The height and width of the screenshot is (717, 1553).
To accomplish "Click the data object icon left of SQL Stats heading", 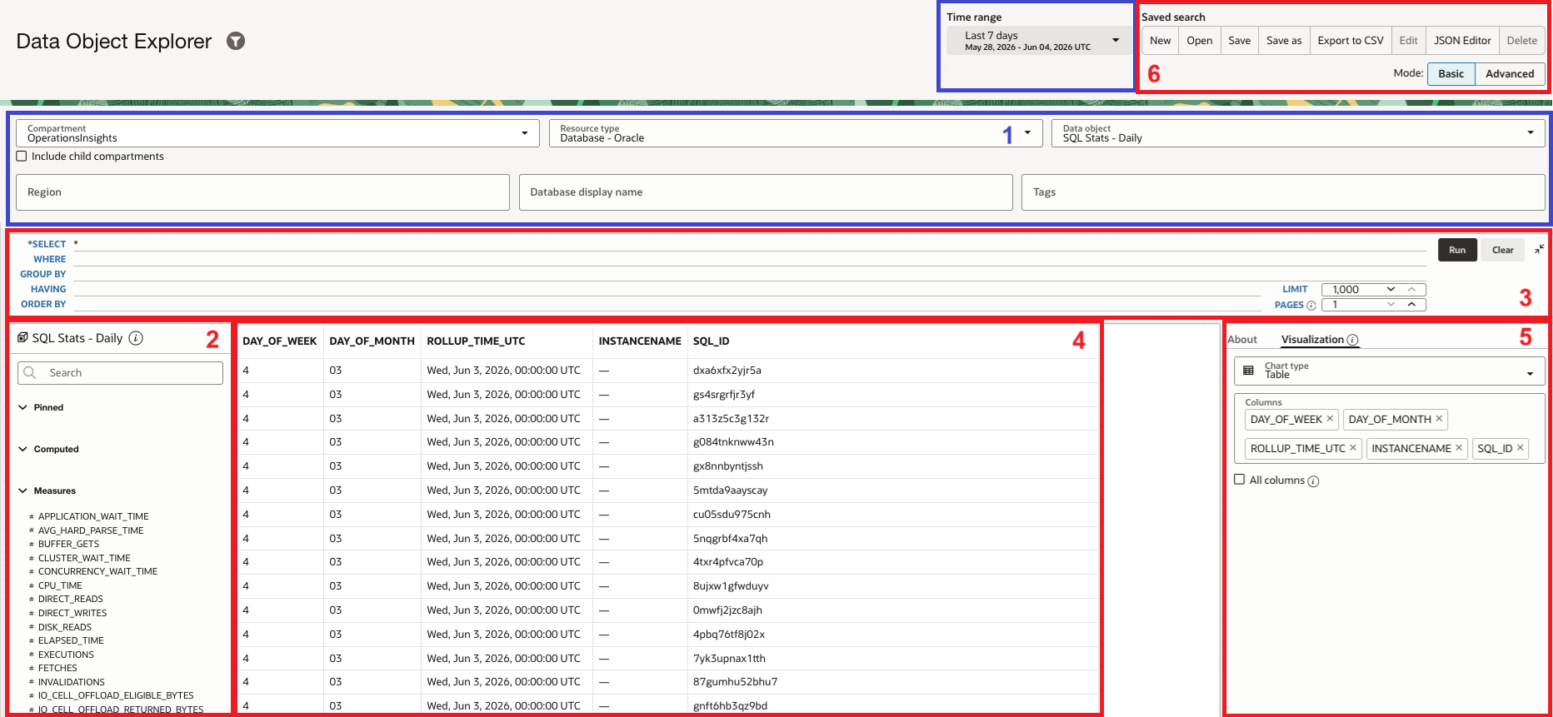I will coord(22,337).
